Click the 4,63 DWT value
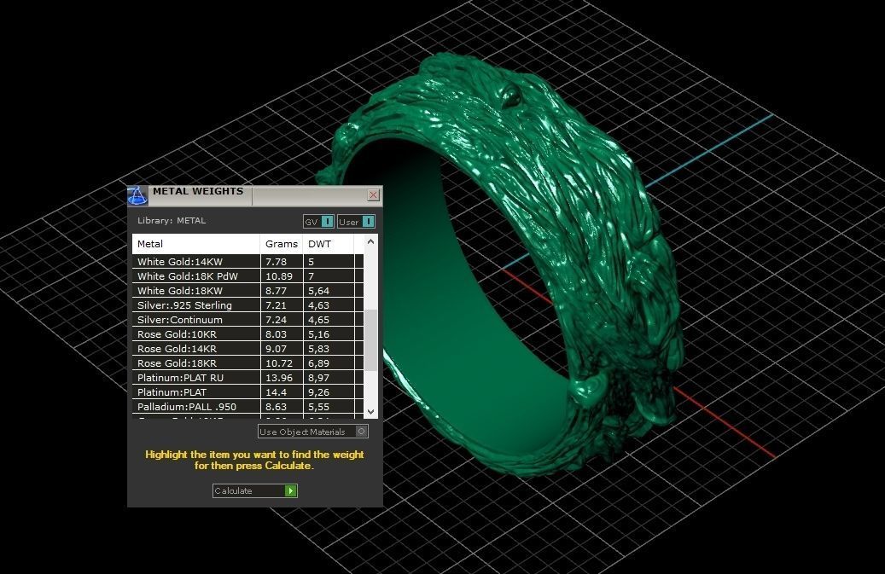Viewport: 885px width, 574px height. pos(319,305)
